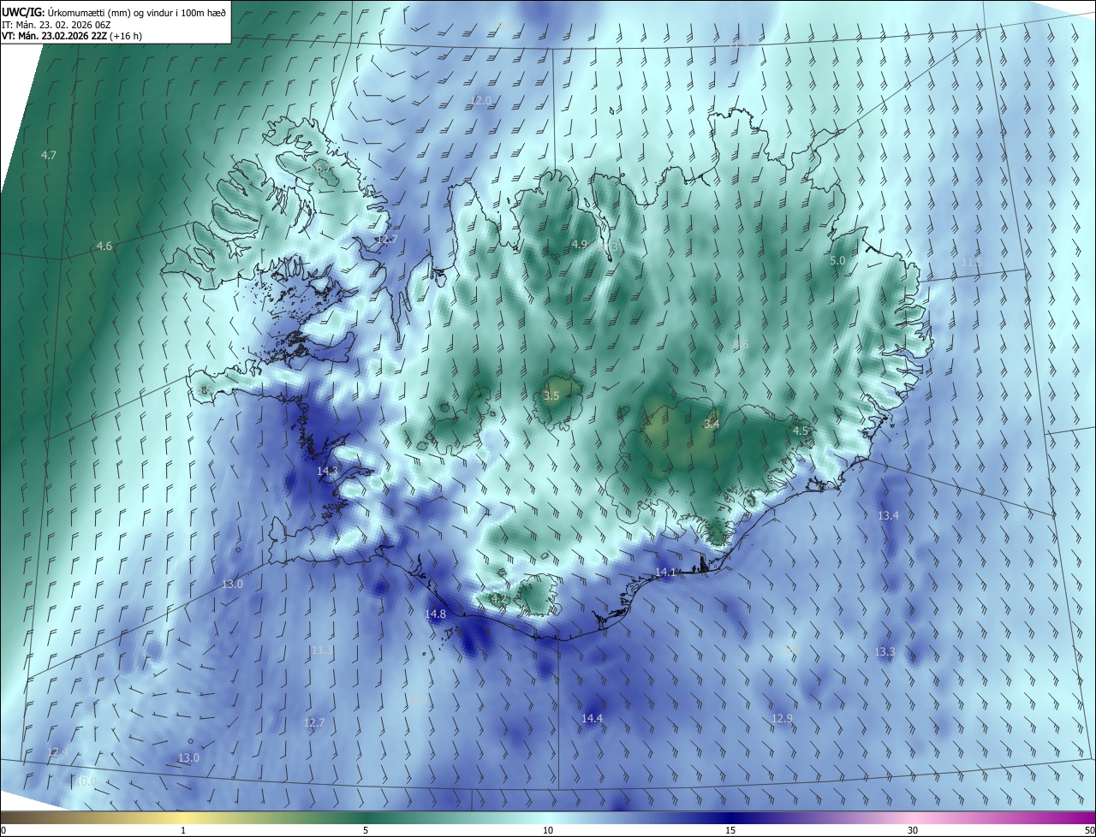Click the 30 tick on the colour scale
The width and height of the screenshot is (1096, 837).
click(x=913, y=830)
